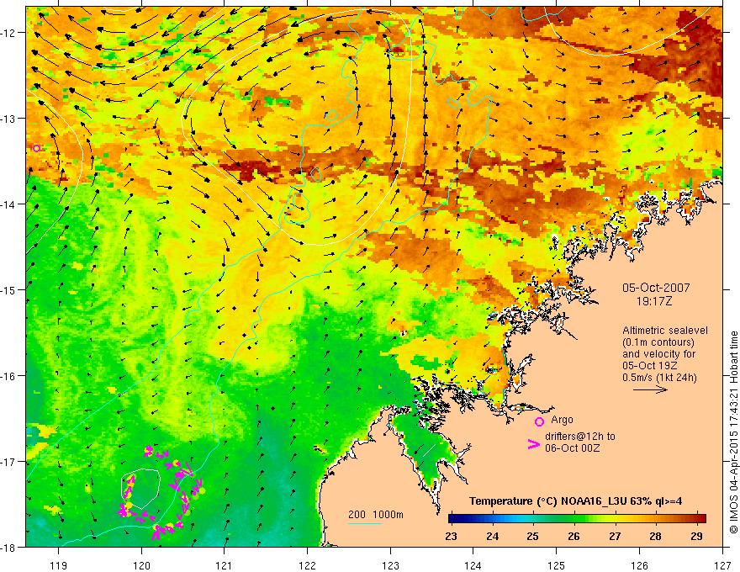Screen dimensions: 740x572
Task: Click the temperature color bar at 23
Action: click(452, 519)
